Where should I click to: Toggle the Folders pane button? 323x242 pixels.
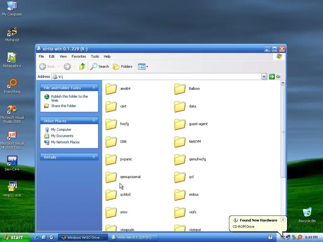click(x=123, y=66)
